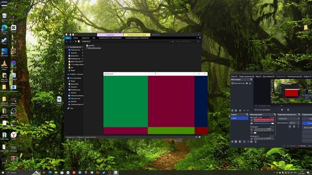This screenshot has width=312, height=175.
Task: Adjust desktop audio volume slider in OBS
Action: (264, 123)
